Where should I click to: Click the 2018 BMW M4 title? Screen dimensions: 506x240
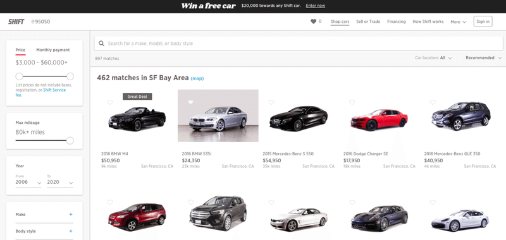click(114, 153)
